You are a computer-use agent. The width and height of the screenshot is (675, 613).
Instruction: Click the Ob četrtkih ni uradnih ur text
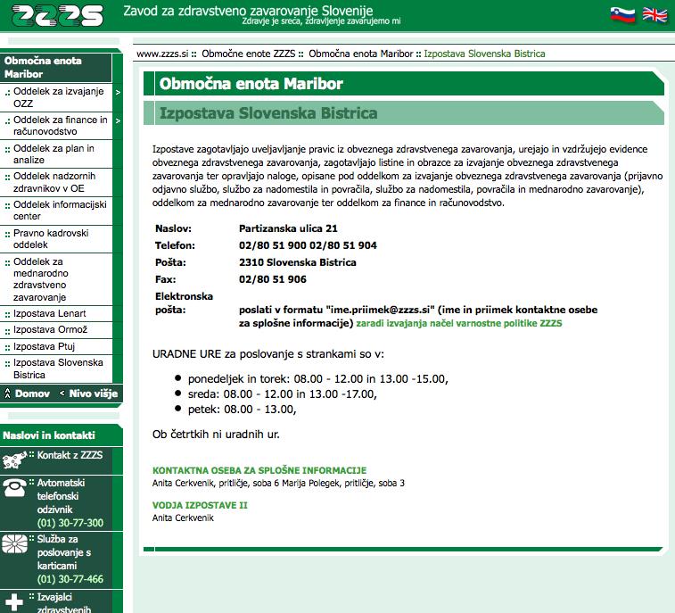click(216, 435)
